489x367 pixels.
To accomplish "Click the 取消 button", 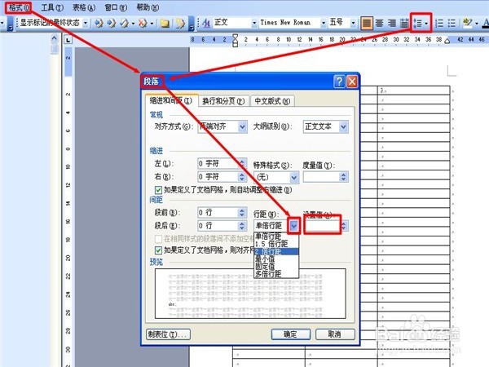I will point(335,334).
